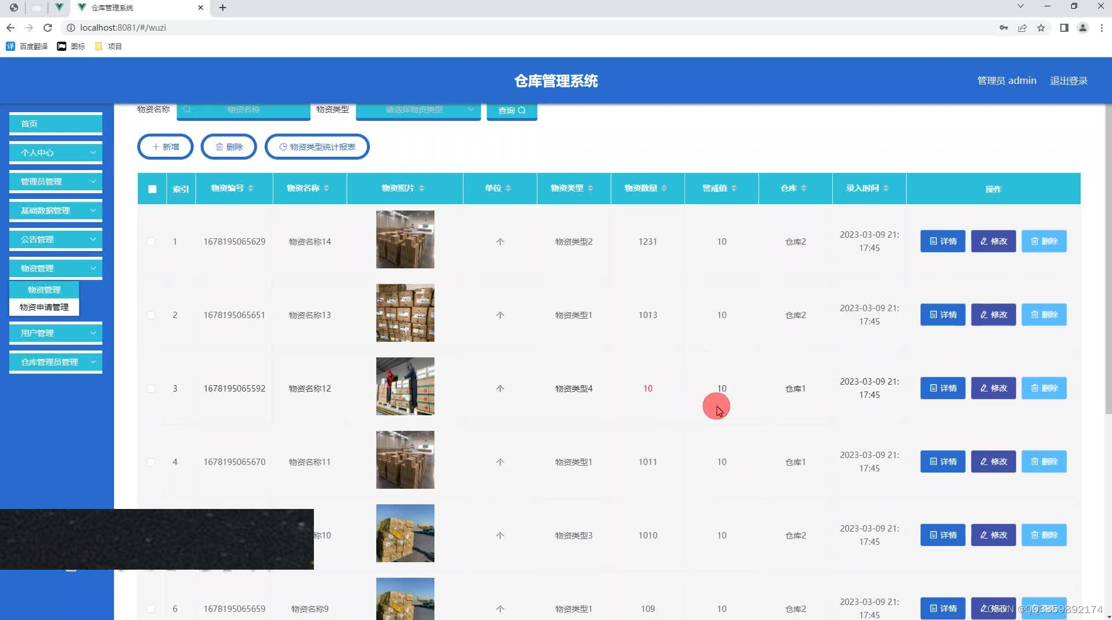Check the row for 物资名称11
The image size is (1112, 620).
point(151,462)
